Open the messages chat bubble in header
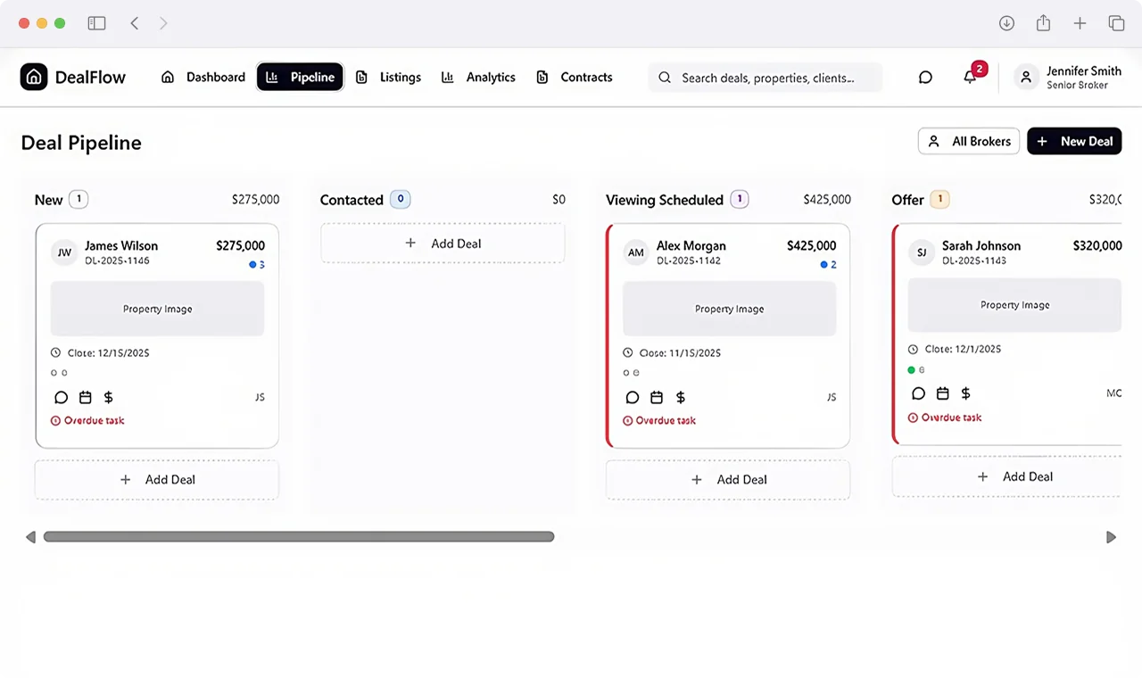The width and height of the screenshot is (1142, 678). 925,78
